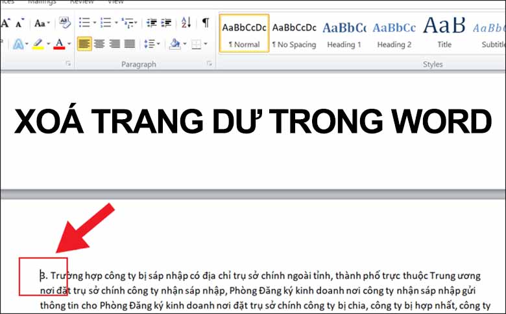Open the Font Color dropdown arrow
Viewport: 506px width, 314px height.
click(x=69, y=44)
